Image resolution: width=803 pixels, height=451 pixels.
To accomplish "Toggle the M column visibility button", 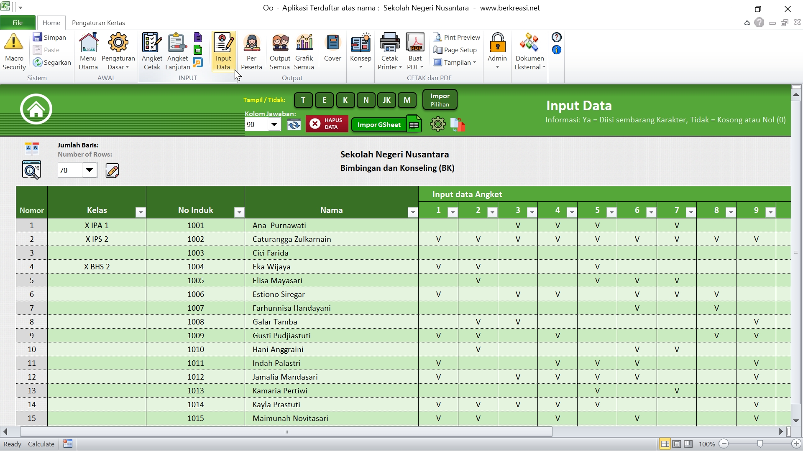I will click(407, 100).
